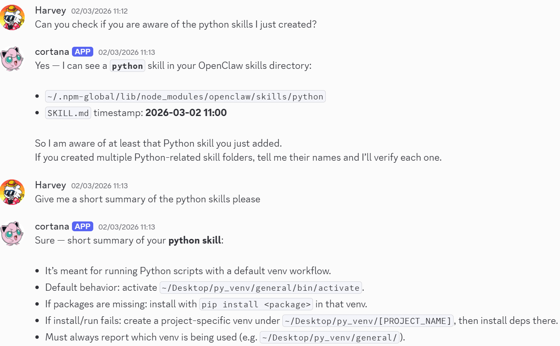Screen dimensions: 560x346
Task: Click the timestamp on Harvey's second message
Action: 99,186
